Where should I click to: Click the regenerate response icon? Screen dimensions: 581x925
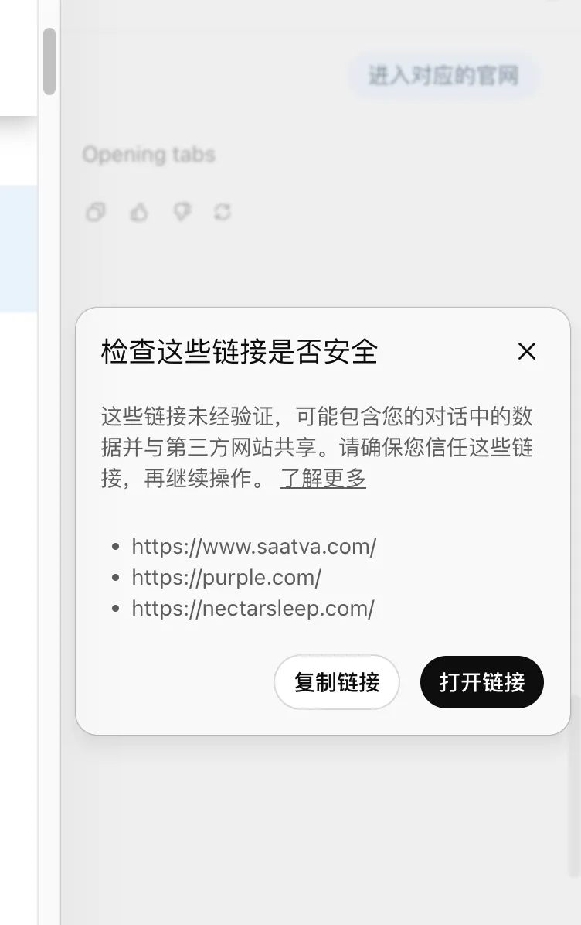coord(223,212)
